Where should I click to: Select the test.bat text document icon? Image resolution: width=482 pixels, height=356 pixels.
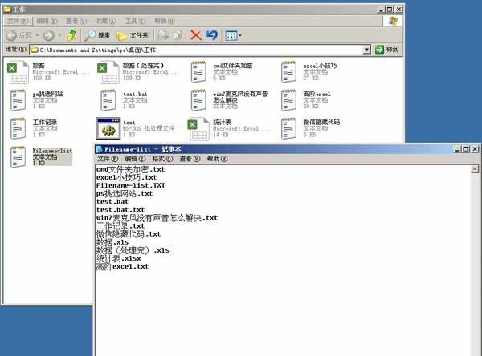pyautogui.click(x=108, y=100)
